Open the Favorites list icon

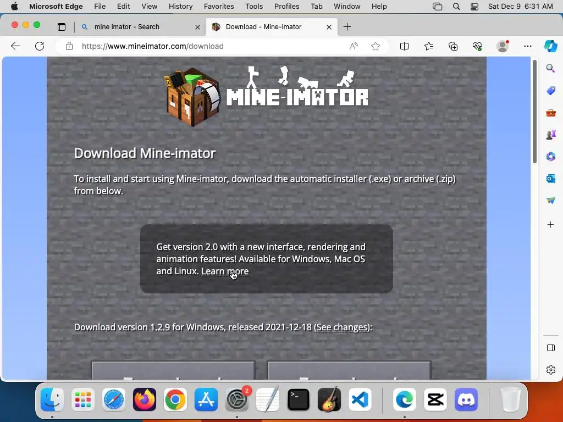(x=429, y=46)
